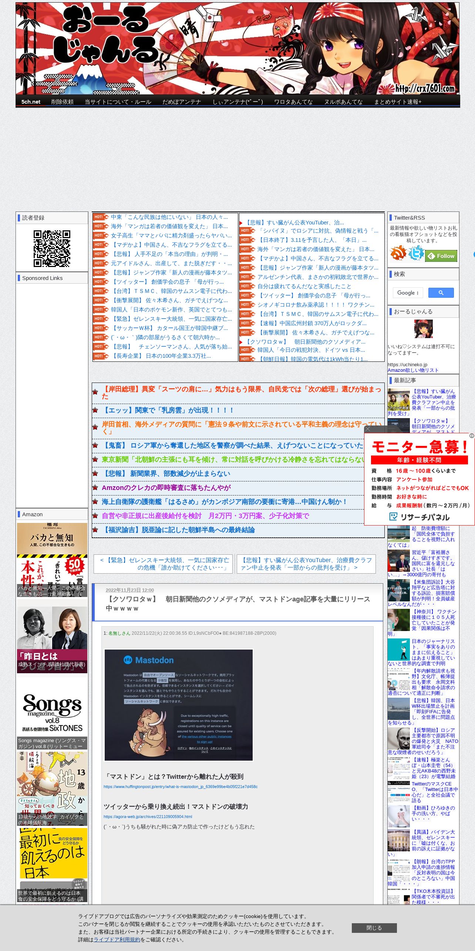Click the reader registration QR code
This screenshot has width=475, height=951.
[52, 248]
